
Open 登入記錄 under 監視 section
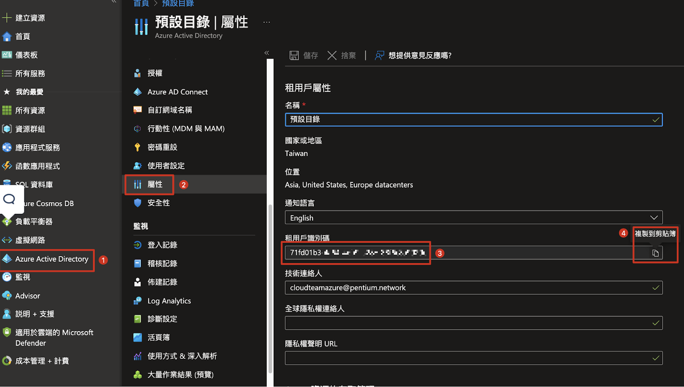click(162, 245)
